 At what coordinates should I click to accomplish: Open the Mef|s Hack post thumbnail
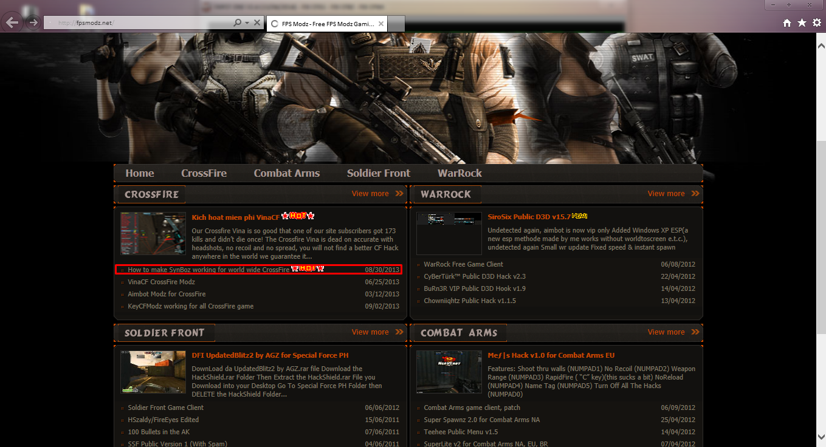[449, 372]
